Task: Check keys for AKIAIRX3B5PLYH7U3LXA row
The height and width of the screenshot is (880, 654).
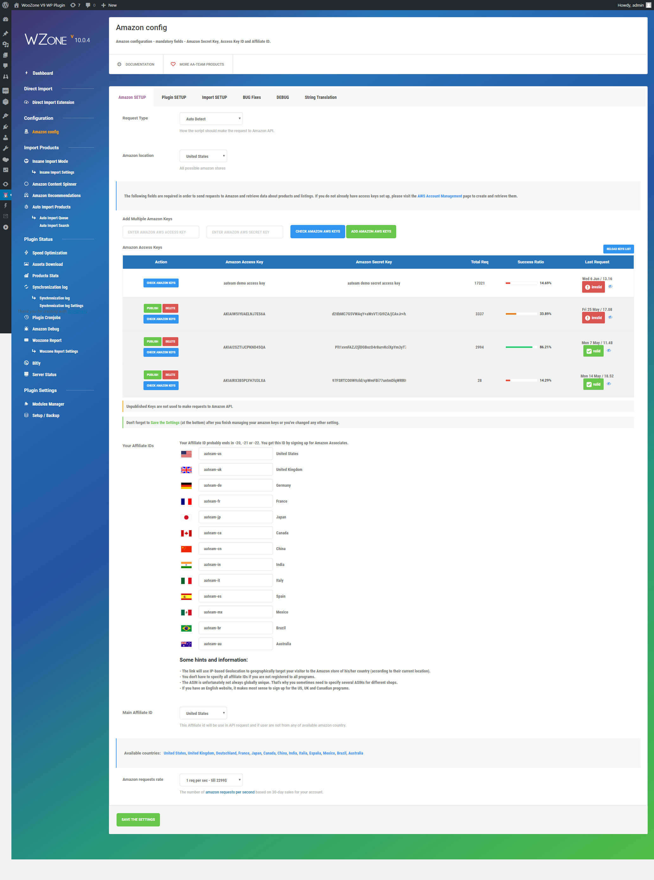Action: click(x=161, y=385)
